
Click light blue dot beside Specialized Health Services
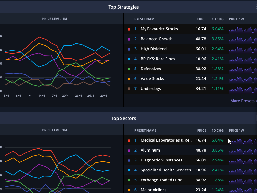pyautogui.click(x=129, y=170)
